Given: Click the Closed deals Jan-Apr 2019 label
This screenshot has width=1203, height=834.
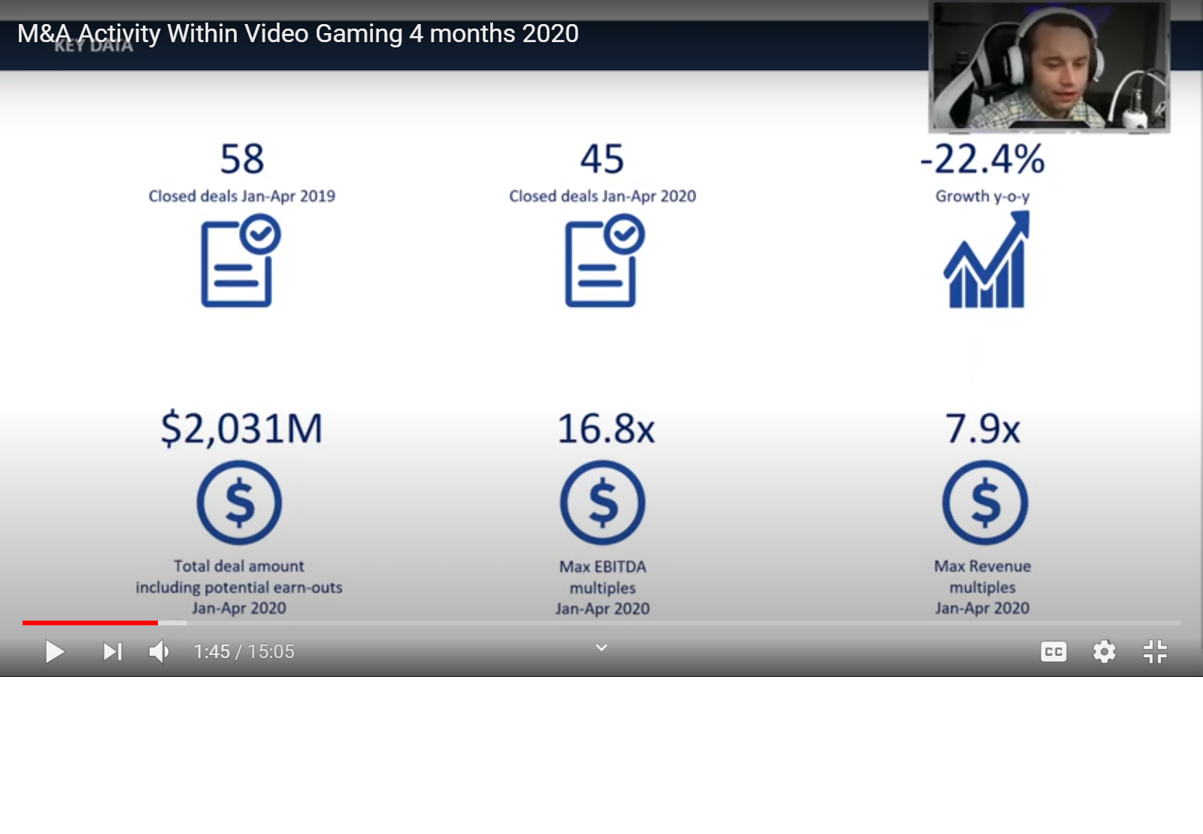Looking at the screenshot, I should click(242, 196).
